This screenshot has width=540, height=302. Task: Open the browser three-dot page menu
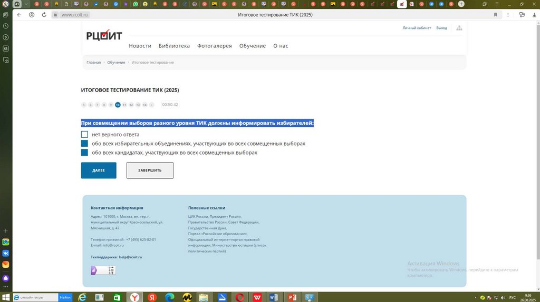(x=508, y=15)
